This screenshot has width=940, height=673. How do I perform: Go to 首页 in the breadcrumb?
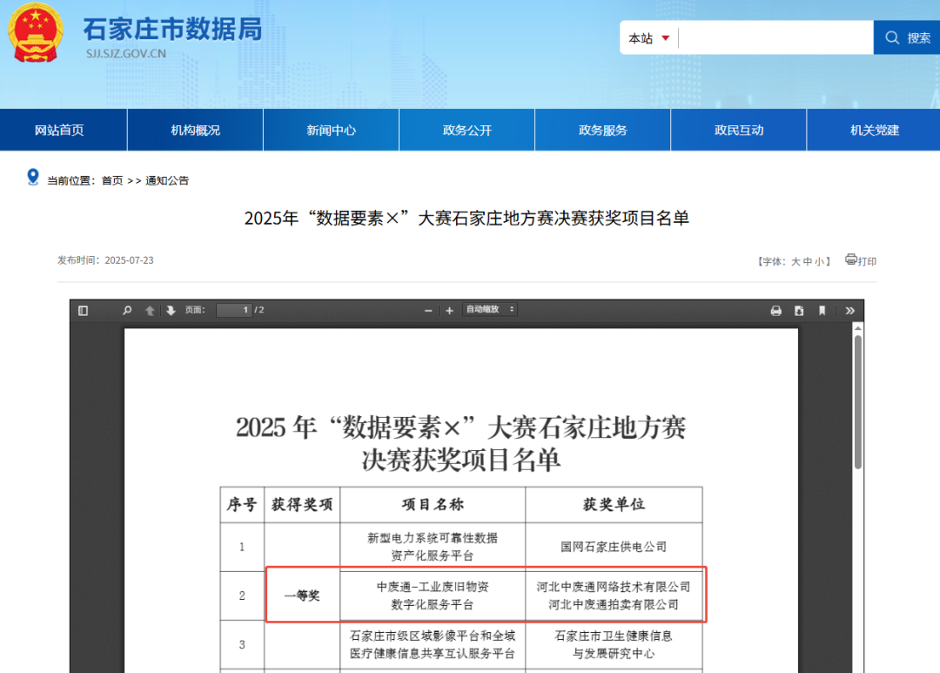pos(112,180)
